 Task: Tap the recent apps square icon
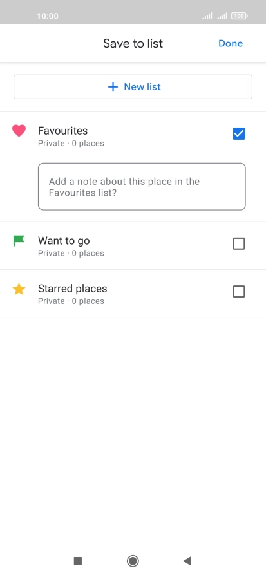pos(78,561)
